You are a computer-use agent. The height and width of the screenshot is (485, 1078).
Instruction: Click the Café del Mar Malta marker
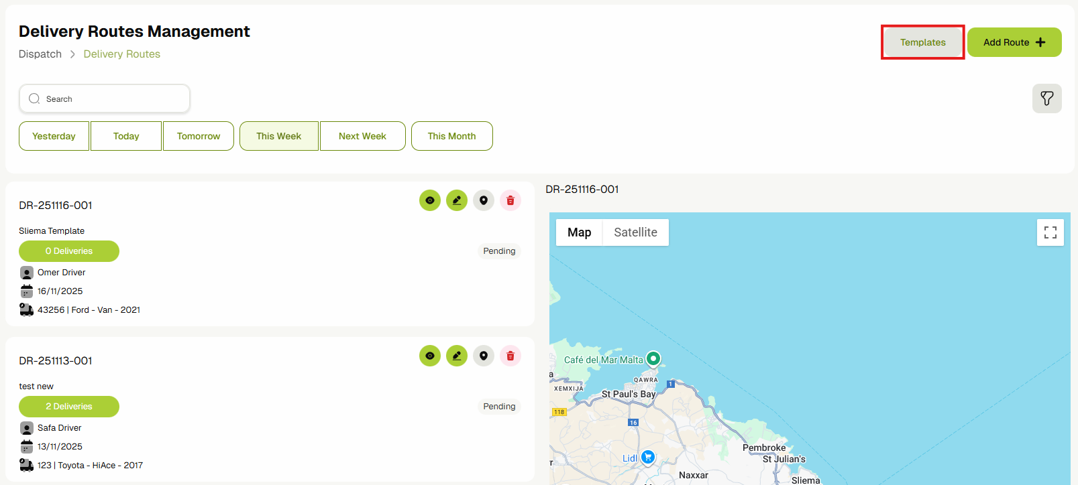tap(653, 358)
